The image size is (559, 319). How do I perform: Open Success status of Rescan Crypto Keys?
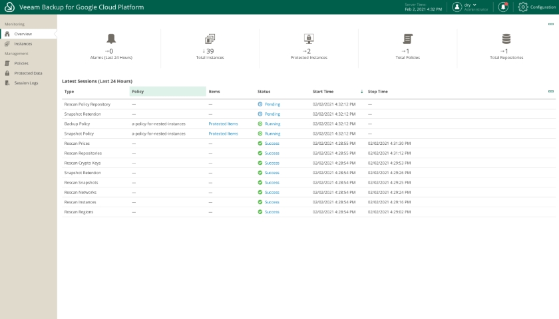[x=272, y=163]
